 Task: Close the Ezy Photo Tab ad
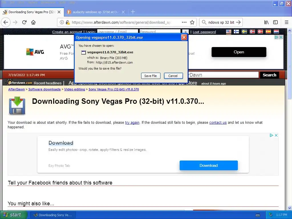pos(276,135)
